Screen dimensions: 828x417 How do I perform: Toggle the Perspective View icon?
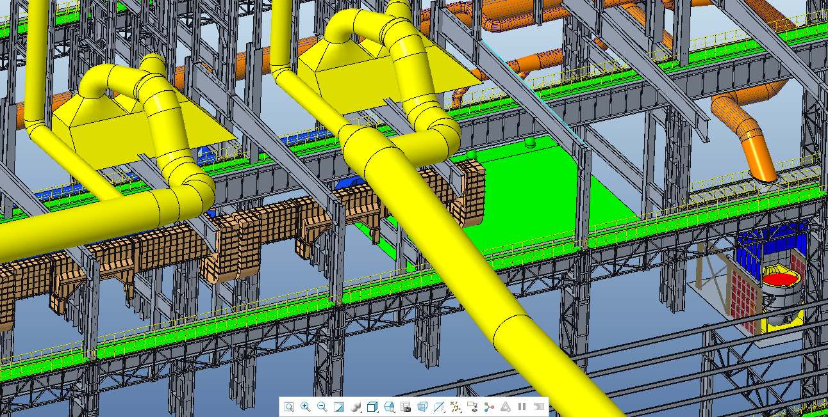(x=422, y=407)
